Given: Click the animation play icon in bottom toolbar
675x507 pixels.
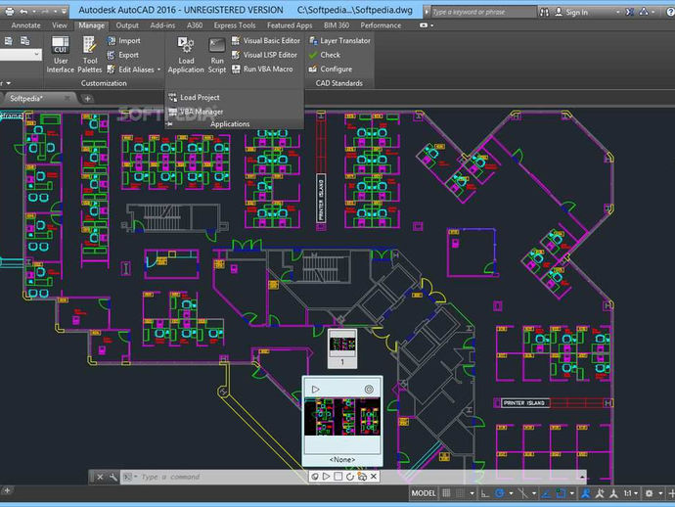Looking at the screenshot, I should click(x=327, y=477).
